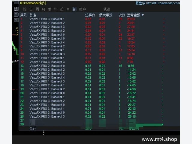
Task: Click the √ checkmark icon in left strip
Action: pos(16,20)
